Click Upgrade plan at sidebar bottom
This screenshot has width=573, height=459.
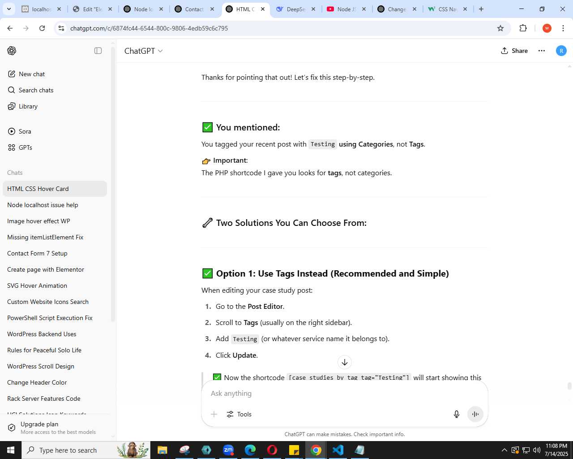pos(55,428)
